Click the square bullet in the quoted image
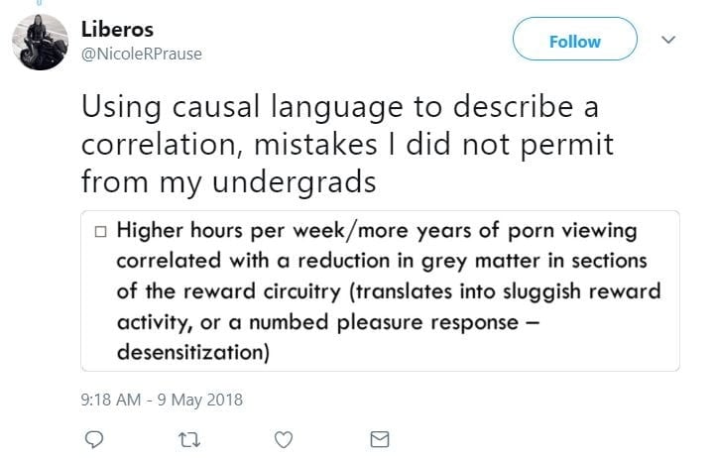This screenshot has height=458, width=715. (100, 235)
